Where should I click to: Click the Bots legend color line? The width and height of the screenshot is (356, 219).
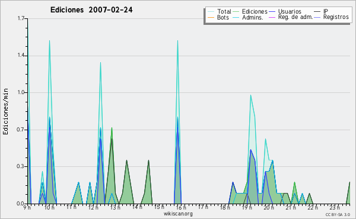[211, 17]
